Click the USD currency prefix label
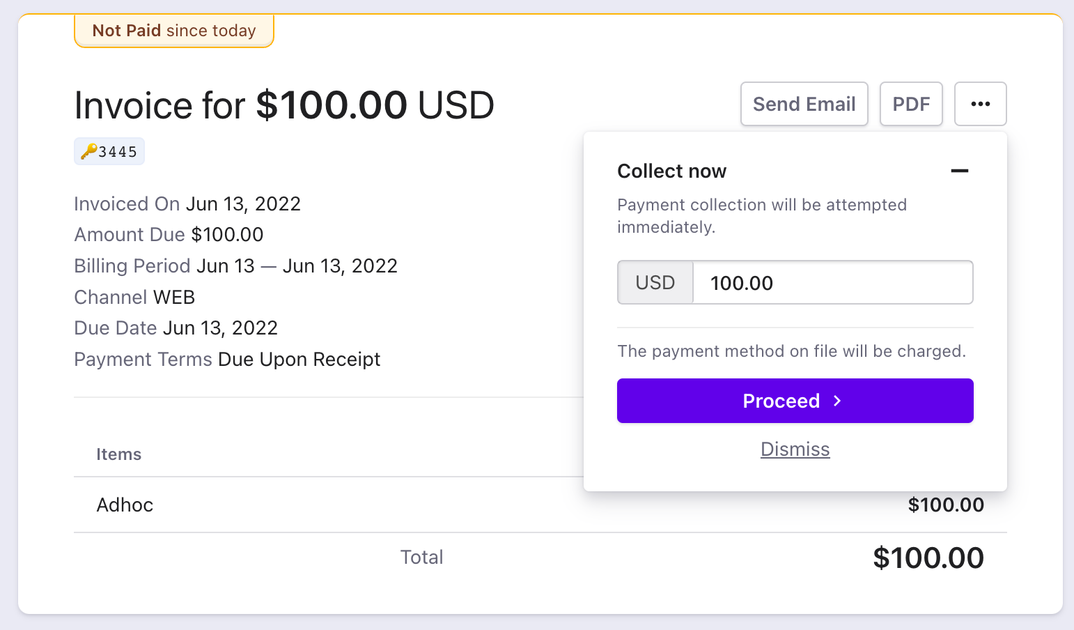The image size is (1074, 630). click(x=655, y=283)
